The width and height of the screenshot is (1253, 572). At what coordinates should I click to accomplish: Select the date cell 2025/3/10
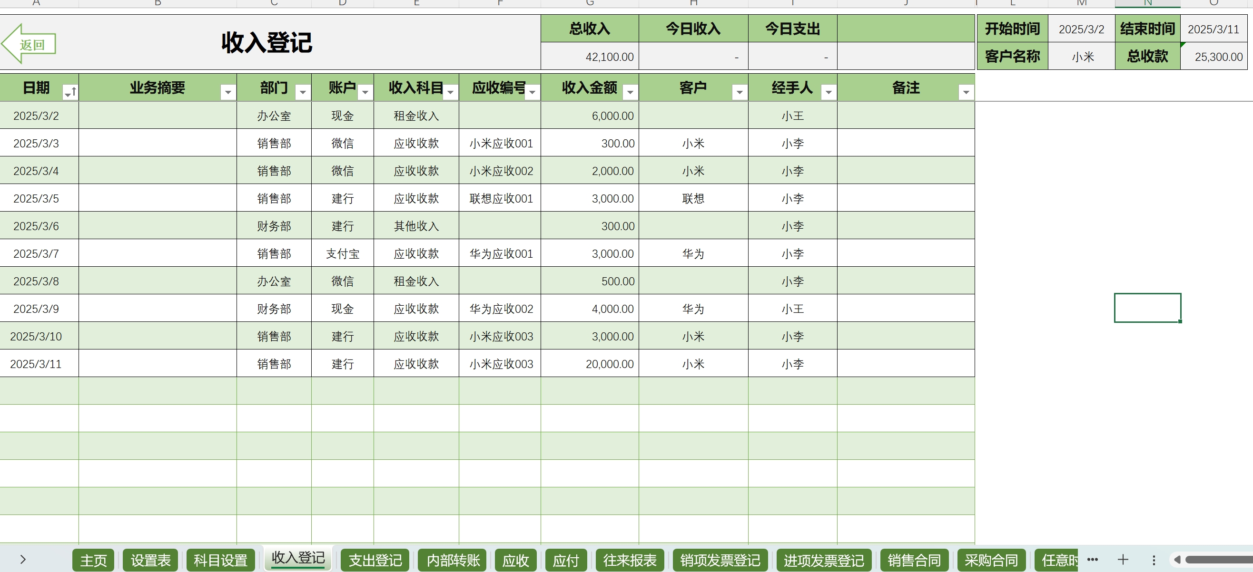[39, 336]
